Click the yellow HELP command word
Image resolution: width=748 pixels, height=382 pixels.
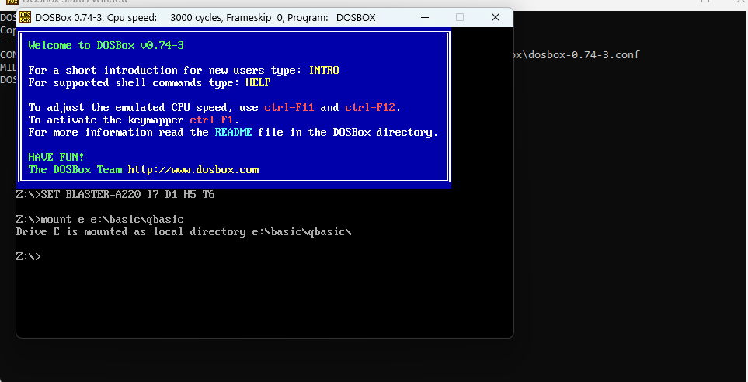pyautogui.click(x=258, y=82)
